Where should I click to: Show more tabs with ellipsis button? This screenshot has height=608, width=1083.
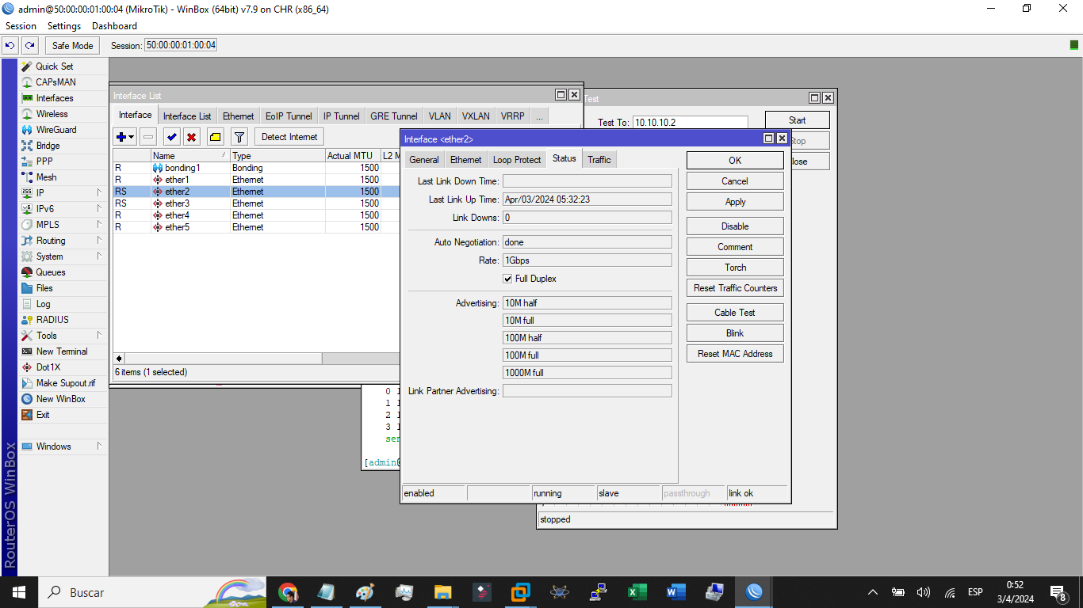click(540, 116)
